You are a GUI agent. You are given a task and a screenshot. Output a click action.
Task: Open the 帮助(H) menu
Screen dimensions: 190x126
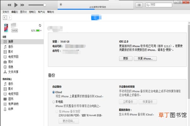(51, 12)
